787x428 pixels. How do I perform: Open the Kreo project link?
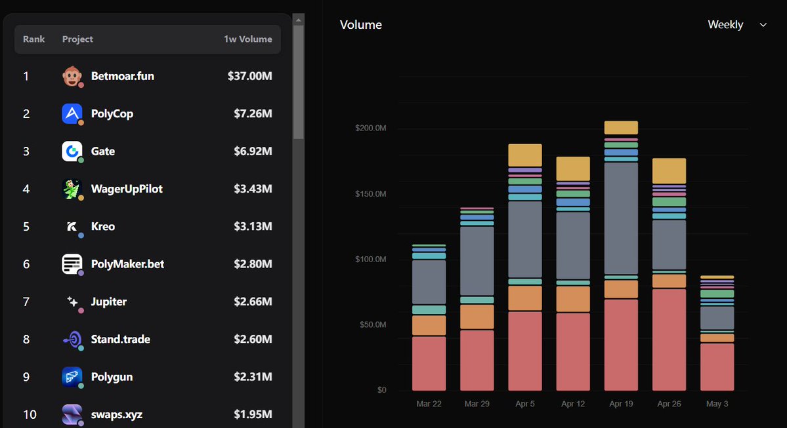click(103, 227)
